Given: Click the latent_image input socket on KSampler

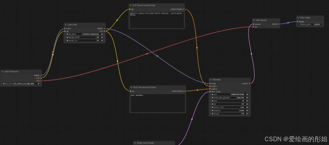Looking at the screenshot, I should (210, 91).
